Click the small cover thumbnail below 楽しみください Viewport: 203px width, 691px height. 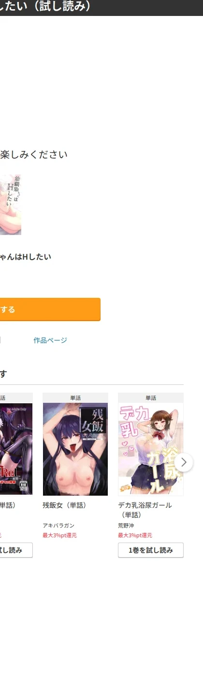[x=11, y=205]
